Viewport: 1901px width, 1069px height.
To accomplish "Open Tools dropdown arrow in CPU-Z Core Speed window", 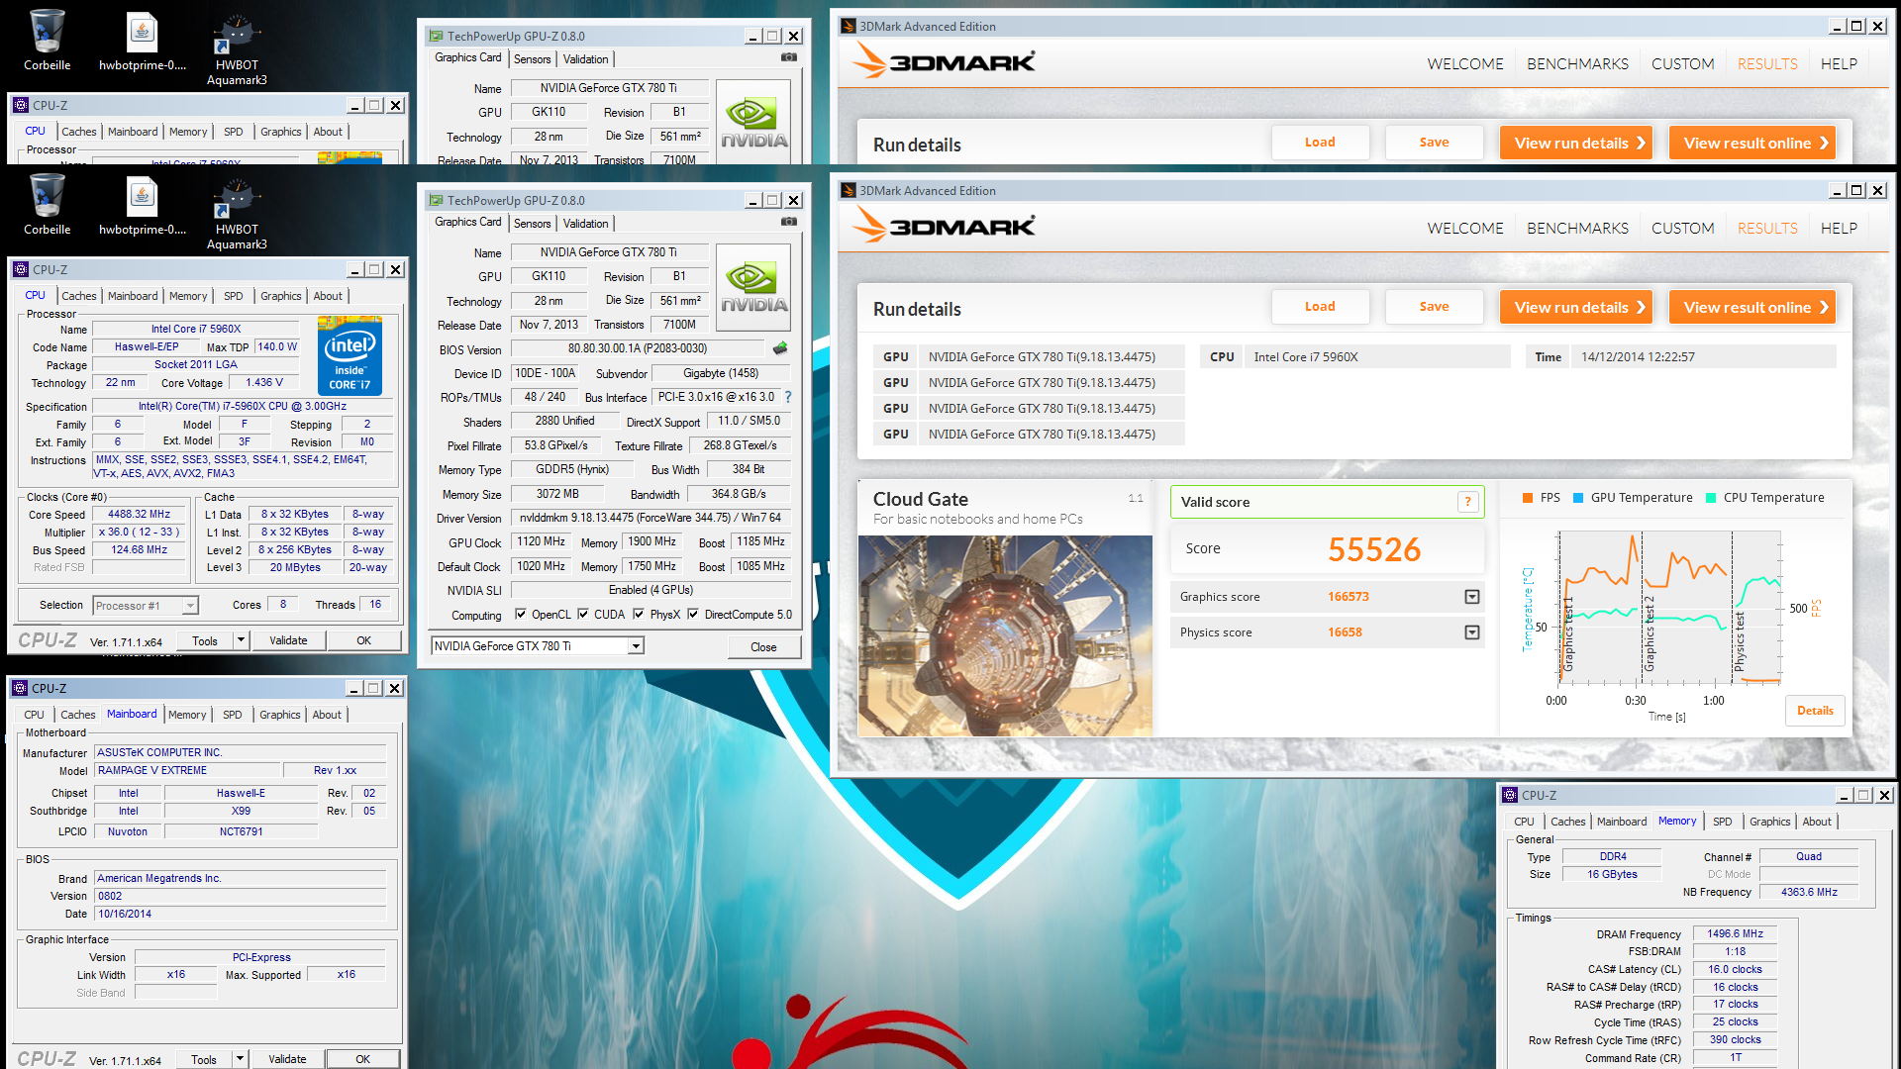I will click(x=241, y=640).
